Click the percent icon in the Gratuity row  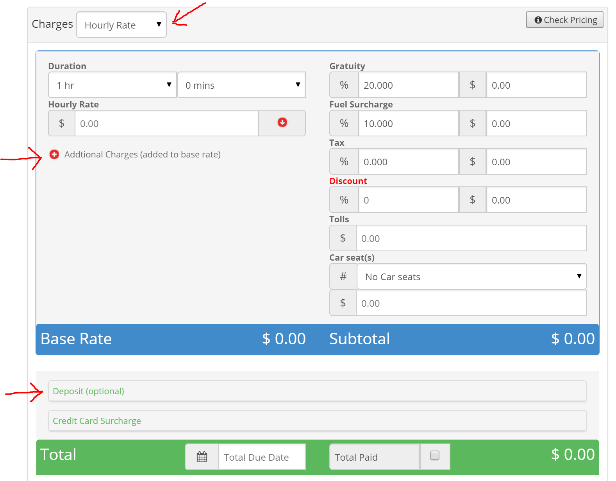click(344, 85)
